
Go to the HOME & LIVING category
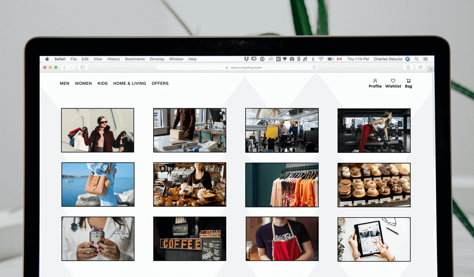[x=130, y=83]
